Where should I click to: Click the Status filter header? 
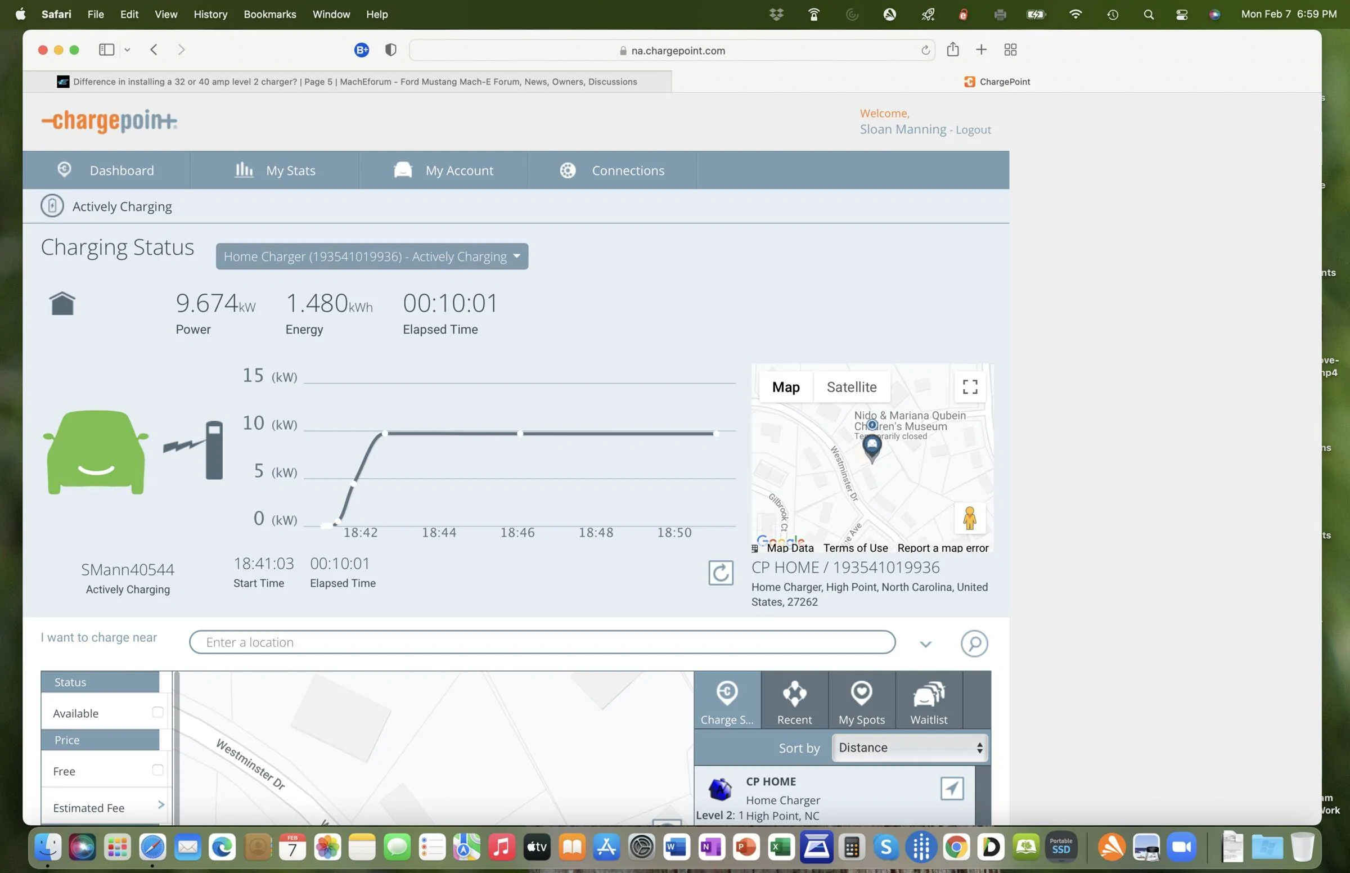pos(100,682)
